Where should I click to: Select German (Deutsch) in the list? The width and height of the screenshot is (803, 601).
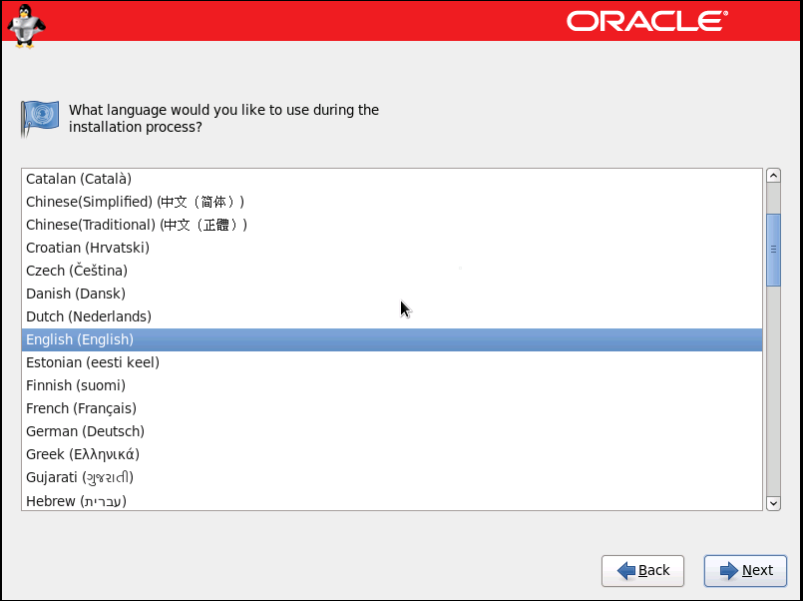coord(85,431)
